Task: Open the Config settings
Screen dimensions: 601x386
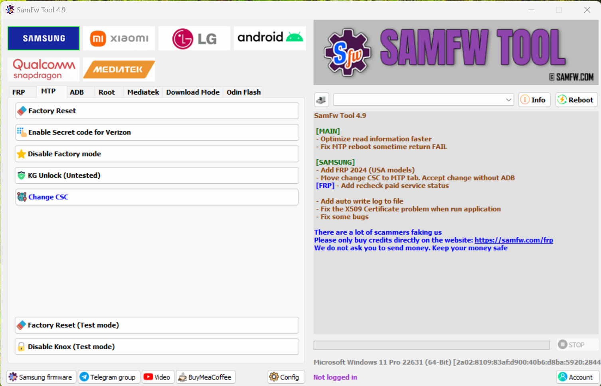Action: 285,377
